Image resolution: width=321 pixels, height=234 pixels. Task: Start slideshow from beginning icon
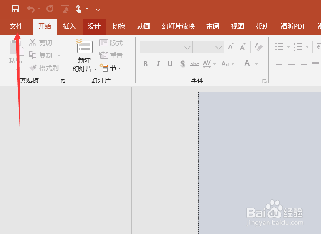pyautogui.click(x=65, y=9)
